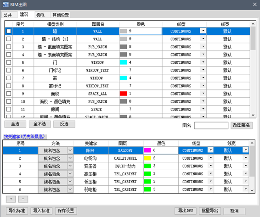Click the 导出标准 button
The height and width of the screenshot is (217, 260).
(x=17, y=211)
